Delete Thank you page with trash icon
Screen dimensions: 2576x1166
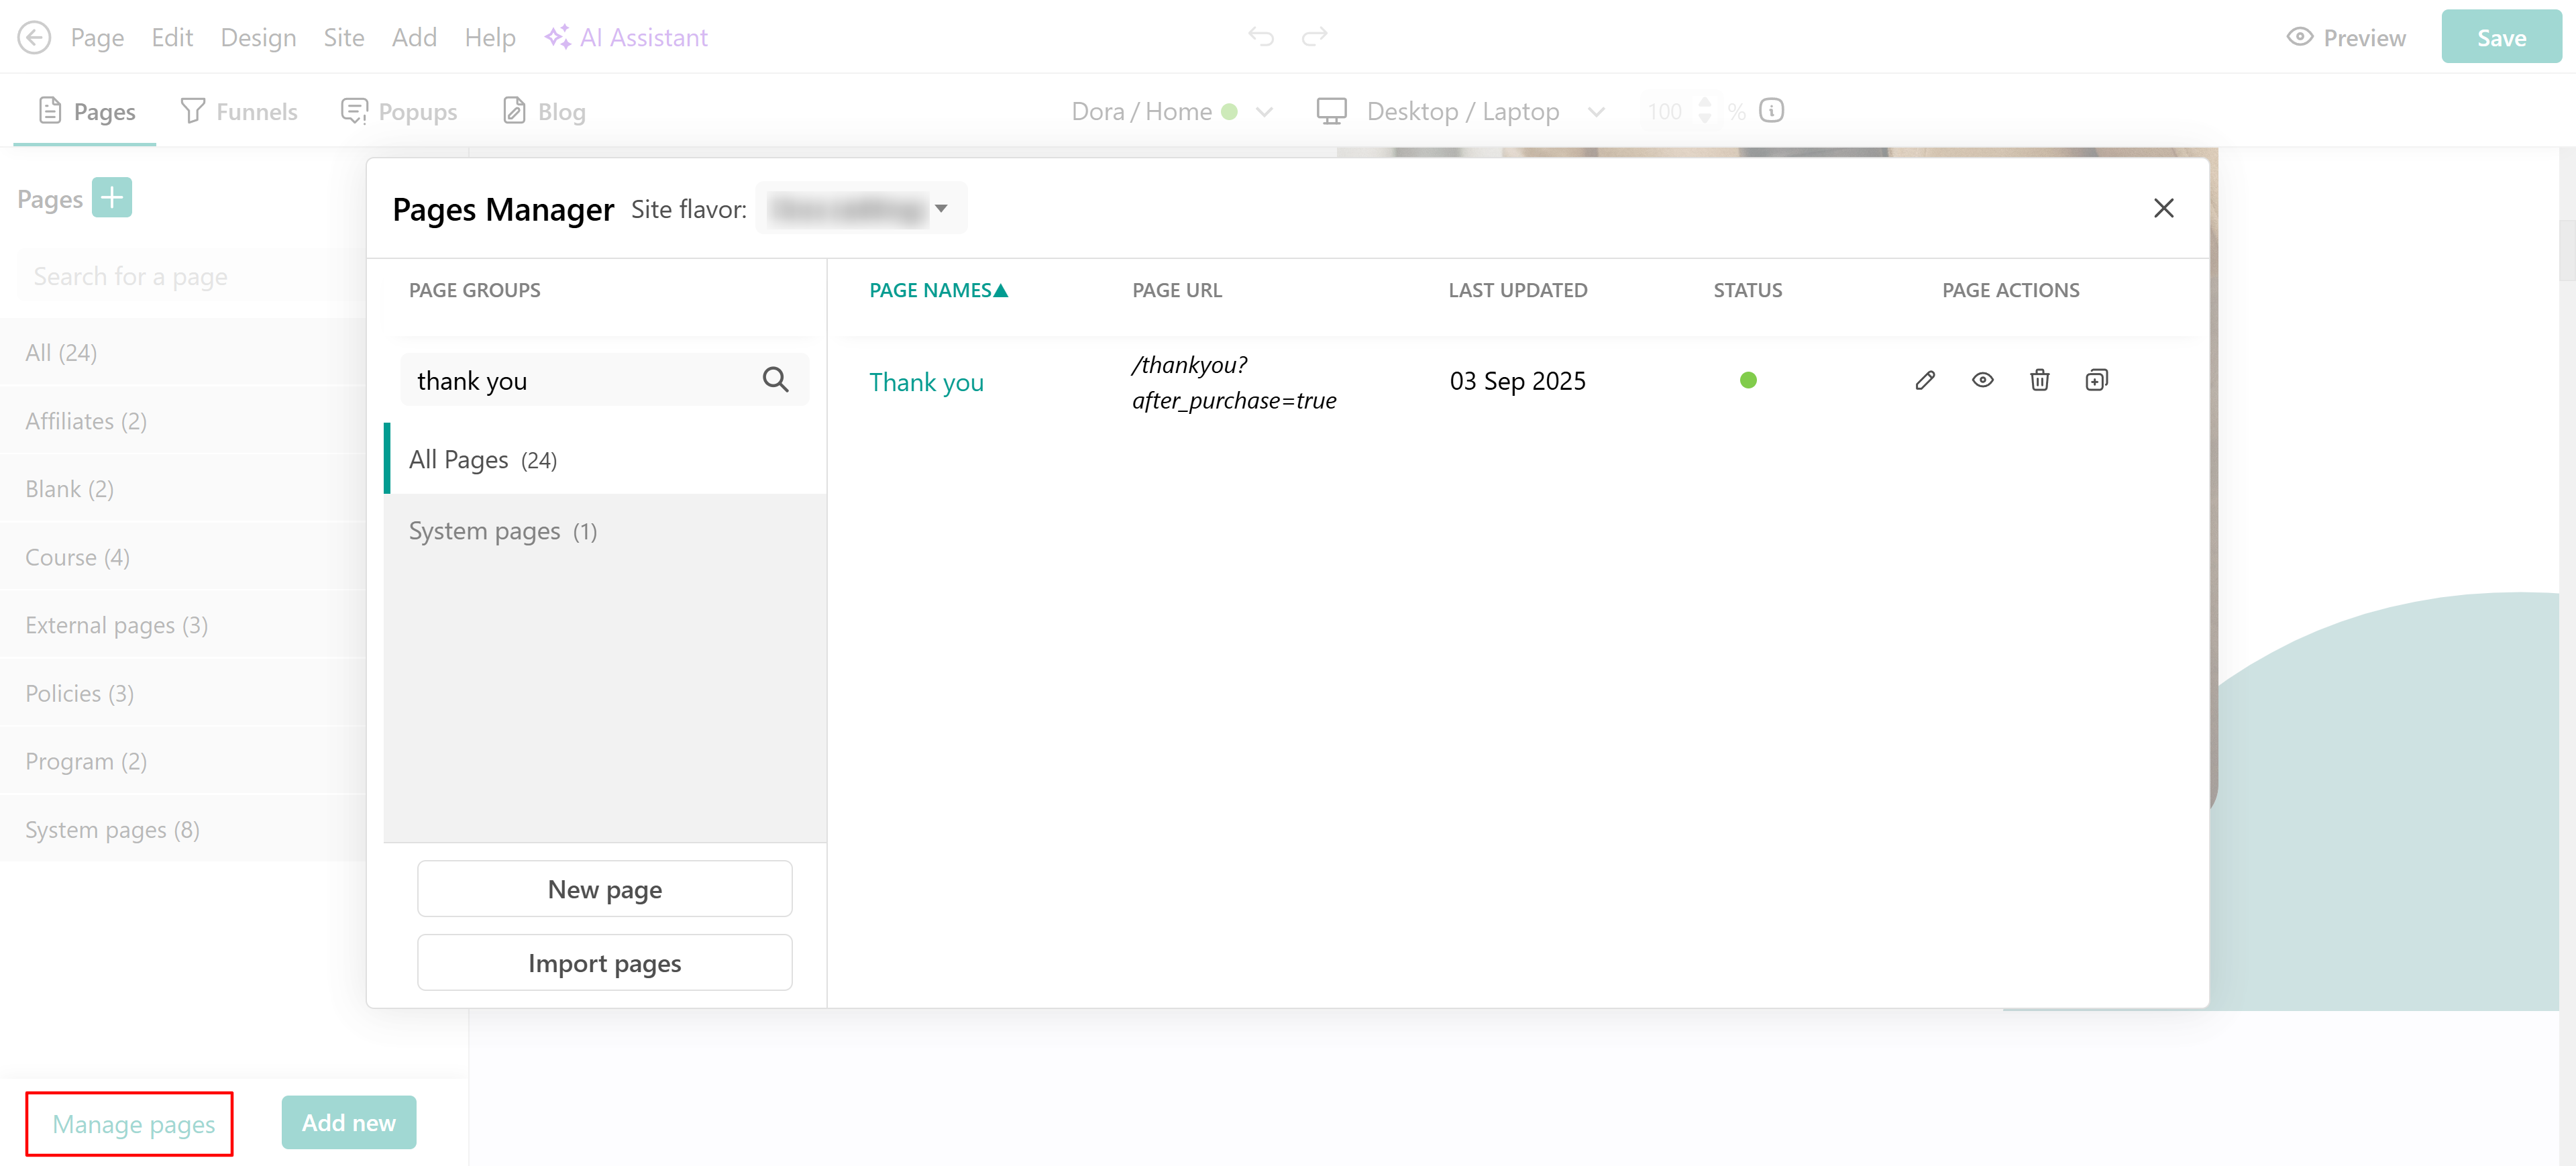(2039, 380)
